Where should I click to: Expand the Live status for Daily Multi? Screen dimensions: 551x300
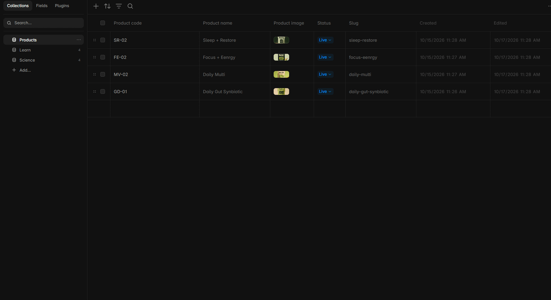(x=325, y=74)
